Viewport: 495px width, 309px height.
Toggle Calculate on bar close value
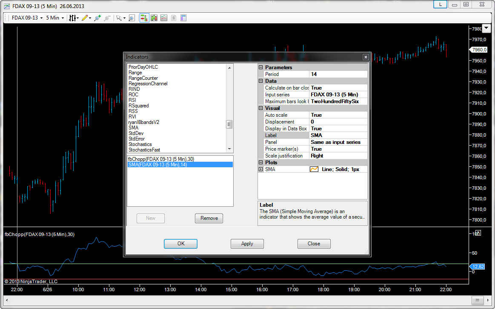[338, 88]
